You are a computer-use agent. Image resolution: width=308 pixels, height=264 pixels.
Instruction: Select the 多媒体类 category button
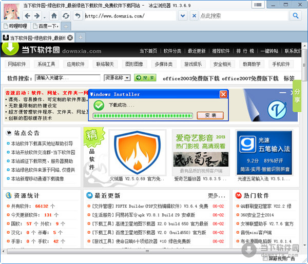[164, 64]
